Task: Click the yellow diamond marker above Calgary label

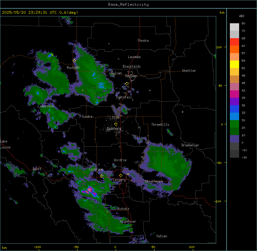Action: pos(121,176)
